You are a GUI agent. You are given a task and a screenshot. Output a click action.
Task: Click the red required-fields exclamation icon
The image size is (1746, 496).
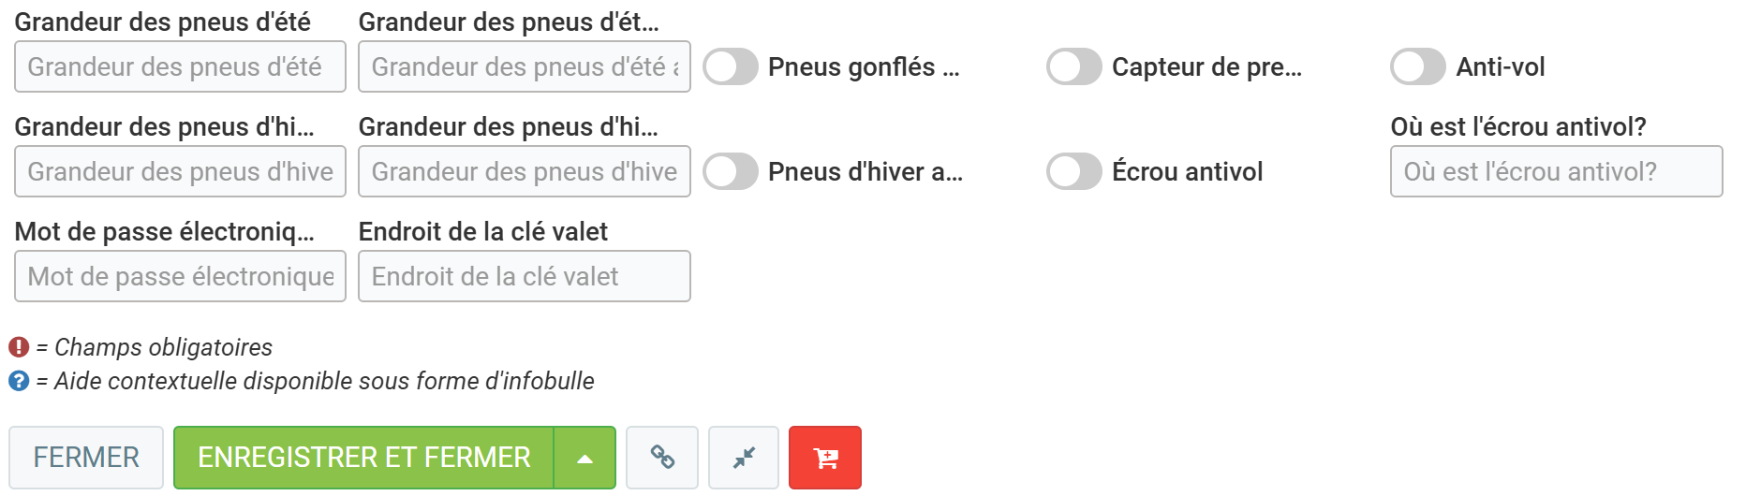click(x=19, y=347)
